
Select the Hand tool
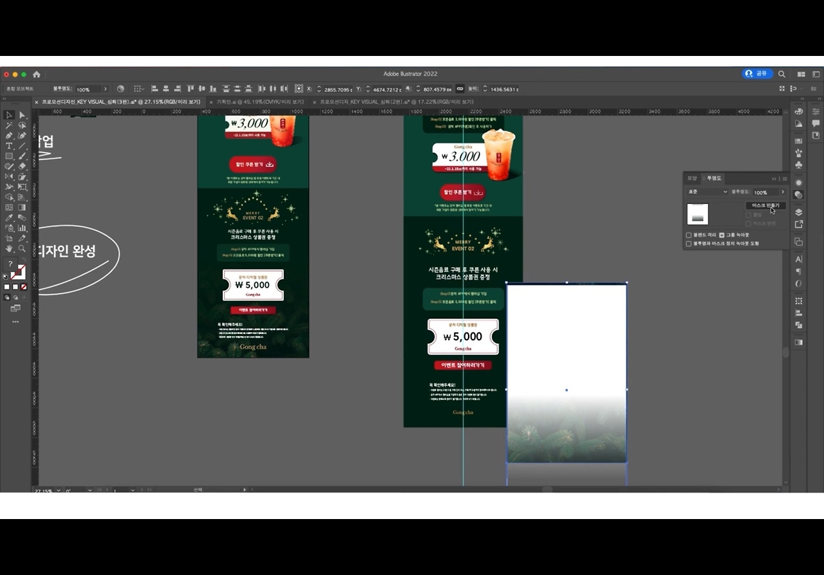[x=10, y=249]
